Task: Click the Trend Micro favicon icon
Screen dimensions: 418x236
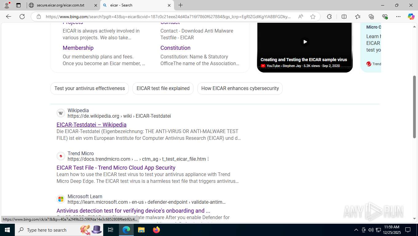Action: click(61, 156)
